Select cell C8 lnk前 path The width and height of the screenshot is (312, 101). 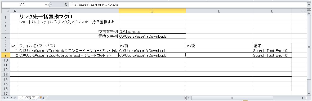(x=152, y=50)
